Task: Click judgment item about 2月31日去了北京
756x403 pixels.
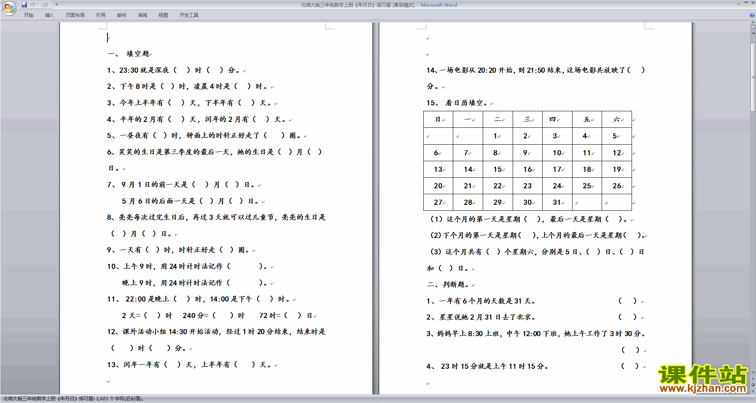Action: (x=481, y=317)
